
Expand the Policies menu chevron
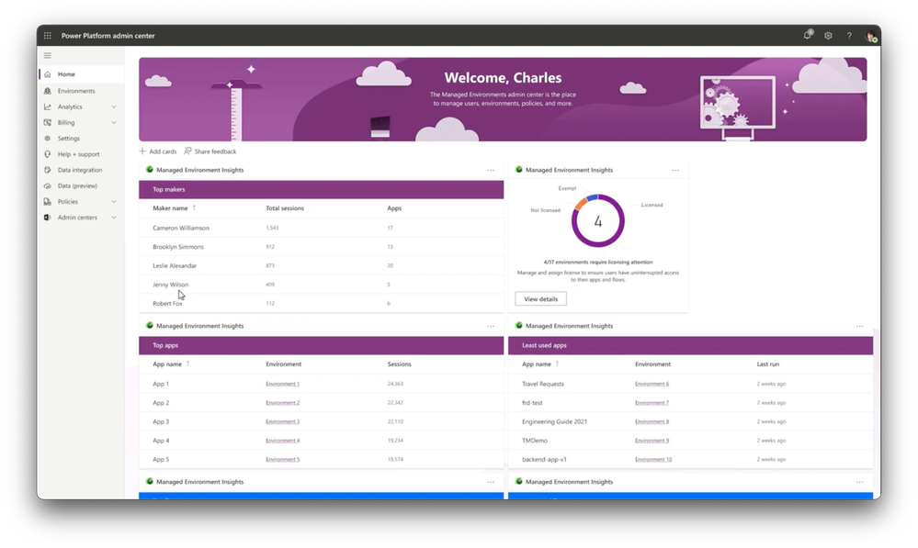114,202
